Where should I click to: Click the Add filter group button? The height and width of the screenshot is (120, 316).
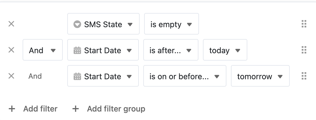(x=109, y=109)
